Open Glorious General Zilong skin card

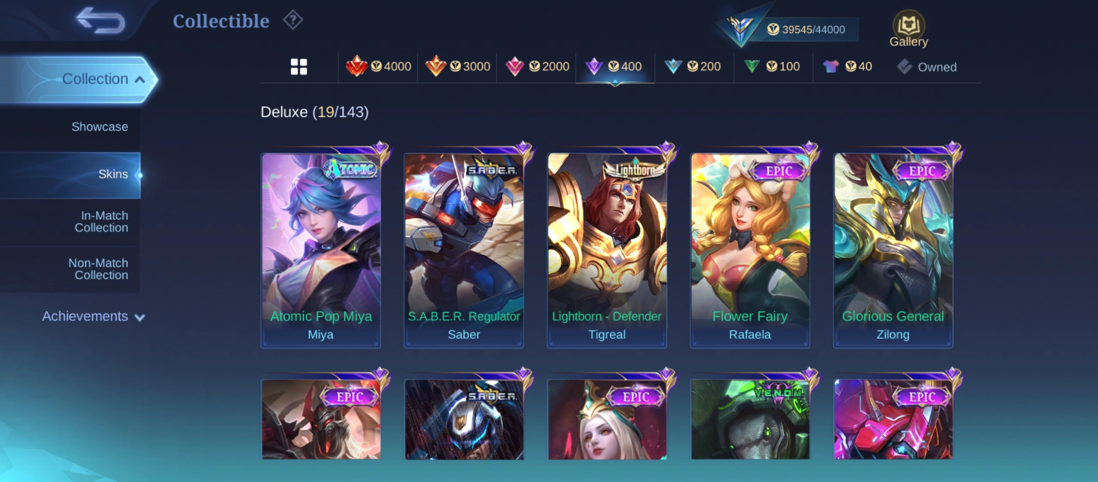tap(893, 250)
